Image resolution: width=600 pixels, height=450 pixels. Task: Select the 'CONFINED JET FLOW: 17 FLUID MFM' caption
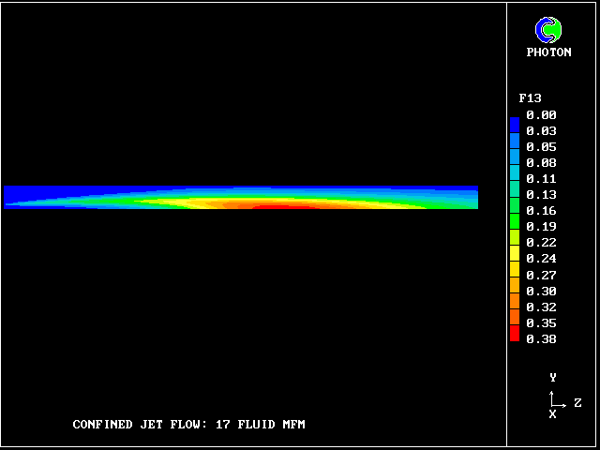pyautogui.click(x=188, y=425)
